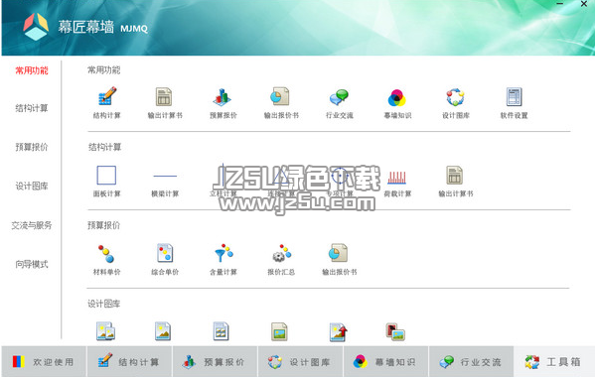The width and height of the screenshot is (595, 377).
Task: Select 设计图库 in left sidebar
Action: pyautogui.click(x=32, y=187)
